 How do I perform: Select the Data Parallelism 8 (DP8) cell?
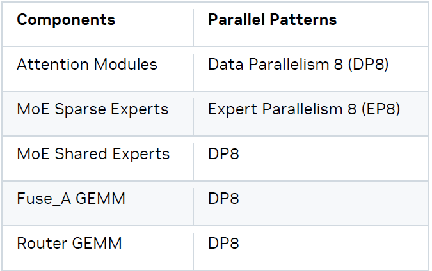click(298, 65)
